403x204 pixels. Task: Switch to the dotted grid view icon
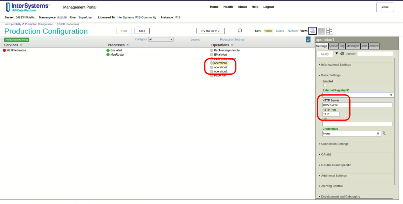pyautogui.click(x=321, y=31)
